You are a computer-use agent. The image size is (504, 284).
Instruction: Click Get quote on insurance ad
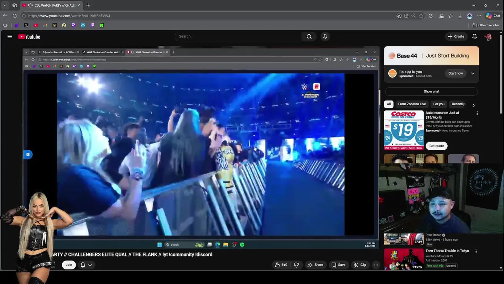click(436, 146)
